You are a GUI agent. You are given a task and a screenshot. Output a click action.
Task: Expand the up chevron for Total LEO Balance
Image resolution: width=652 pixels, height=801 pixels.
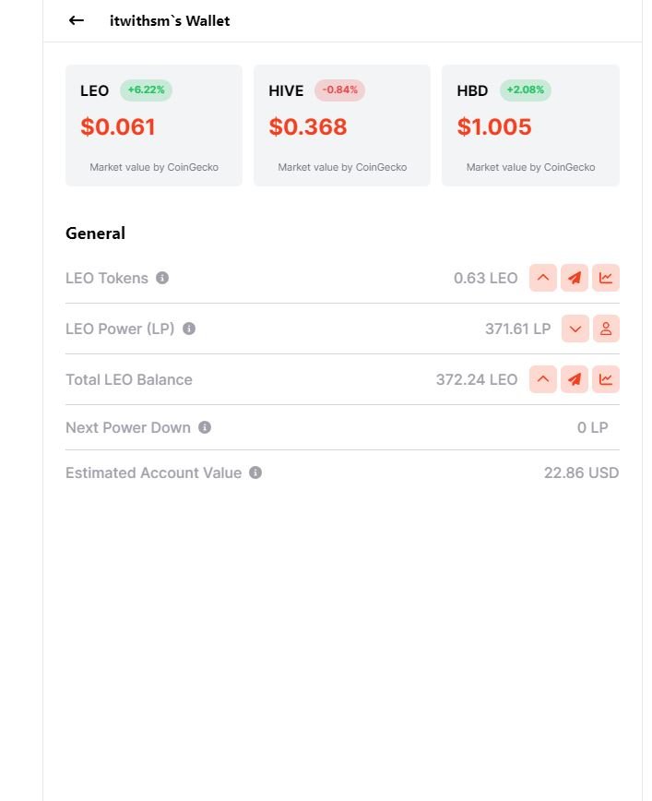(543, 379)
